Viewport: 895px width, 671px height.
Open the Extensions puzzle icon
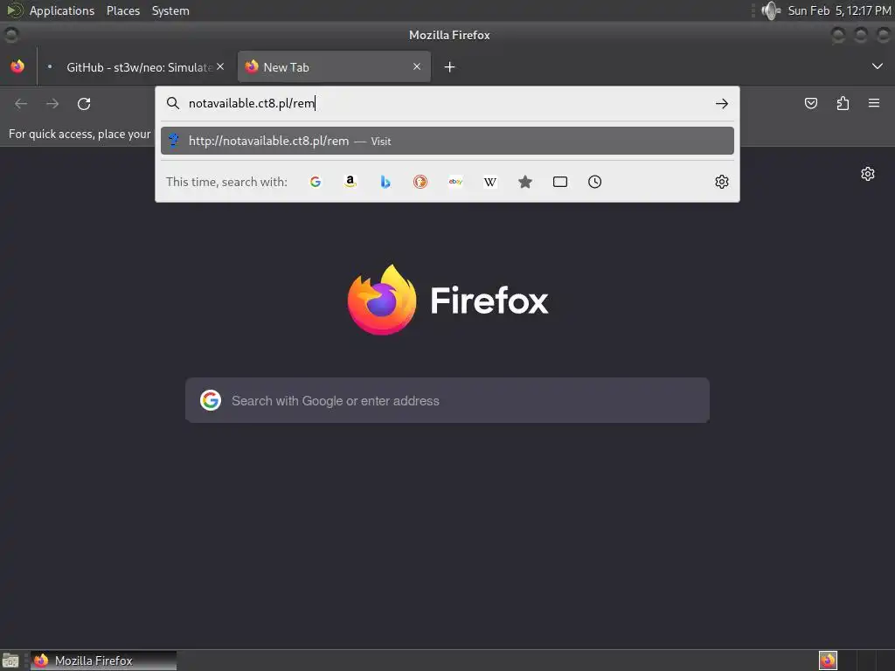click(843, 103)
